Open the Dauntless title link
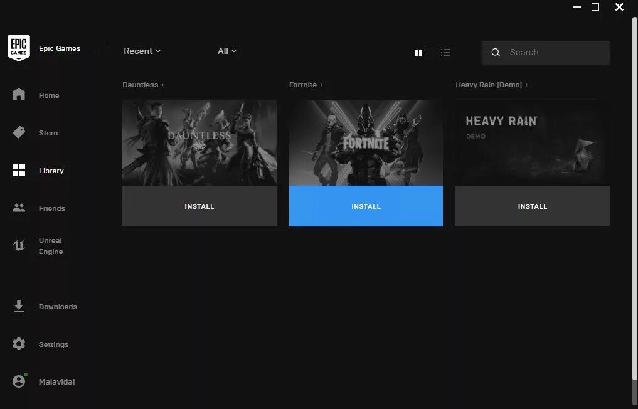The height and width of the screenshot is (409, 638). coord(141,85)
